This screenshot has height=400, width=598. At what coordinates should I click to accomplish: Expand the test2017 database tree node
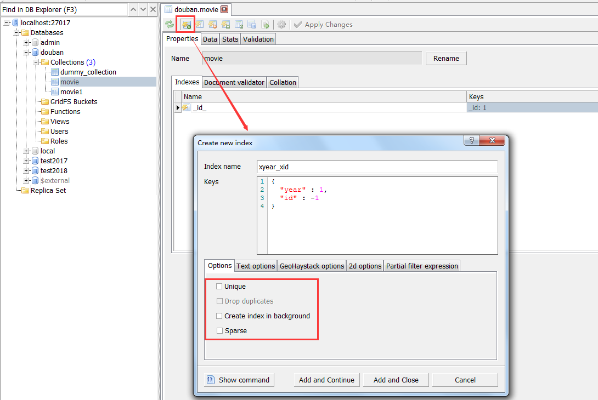coord(26,161)
